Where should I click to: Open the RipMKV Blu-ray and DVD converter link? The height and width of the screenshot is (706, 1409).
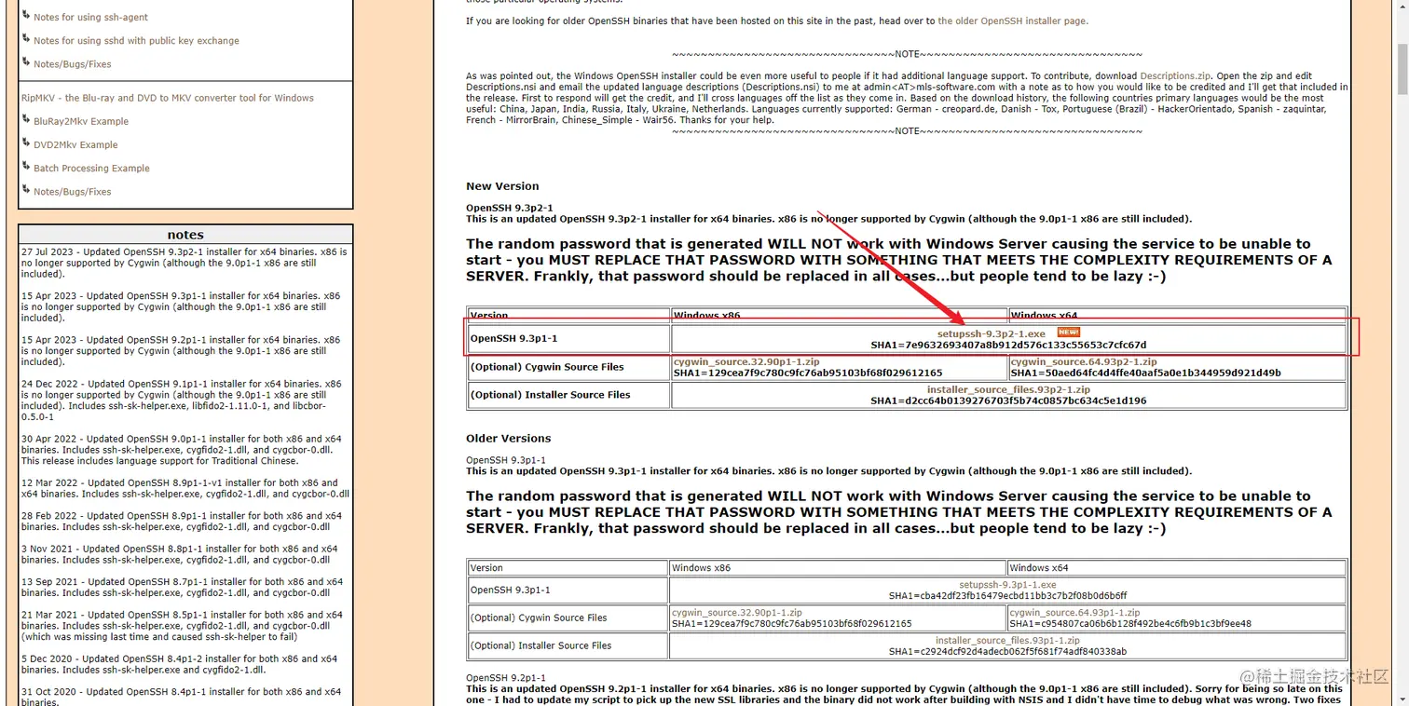tap(168, 98)
